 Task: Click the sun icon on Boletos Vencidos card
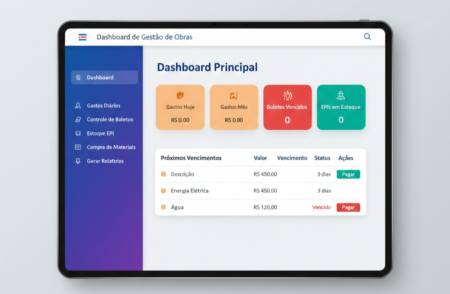point(287,96)
